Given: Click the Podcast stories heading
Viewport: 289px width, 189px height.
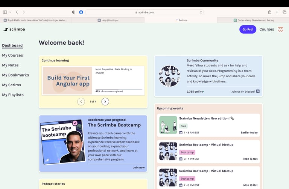Looking at the screenshot, I should click(53, 184).
